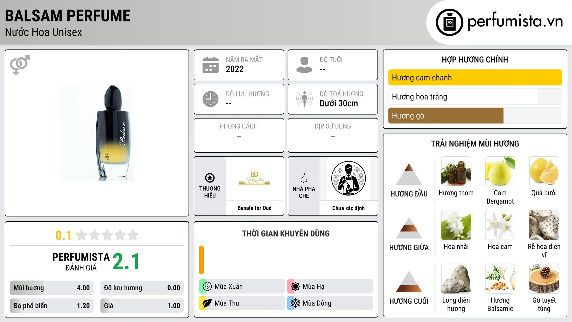This screenshot has height=322, width=572.
Task: Click the Mùa Đông snowflake icon
Action: point(295,303)
